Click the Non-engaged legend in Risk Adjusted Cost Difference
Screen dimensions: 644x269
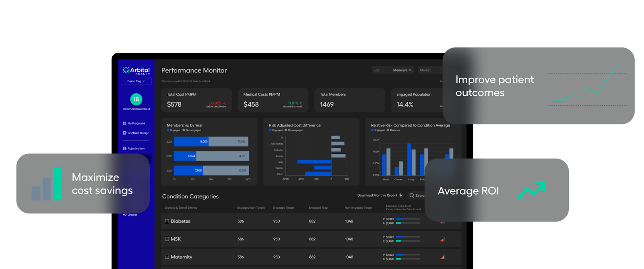(x=294, y=130)
